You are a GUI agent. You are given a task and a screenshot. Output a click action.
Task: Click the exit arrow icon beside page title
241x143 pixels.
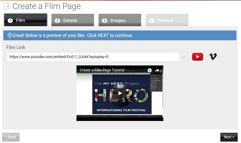click(x=7, y=6)
